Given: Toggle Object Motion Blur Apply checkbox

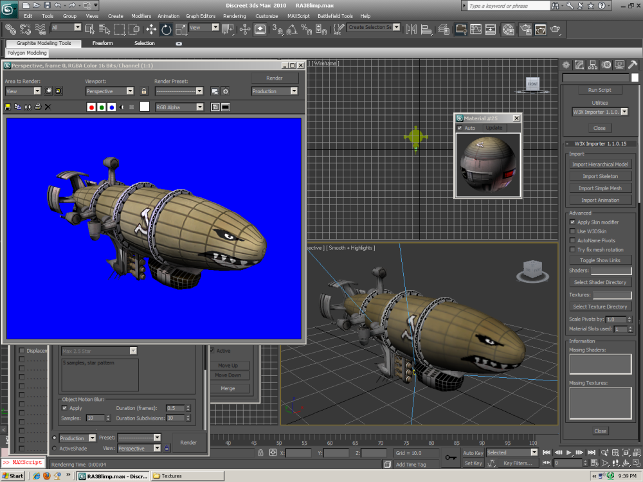Looking at the screenshot, I should pyautogui.click(x=64, y=408).
